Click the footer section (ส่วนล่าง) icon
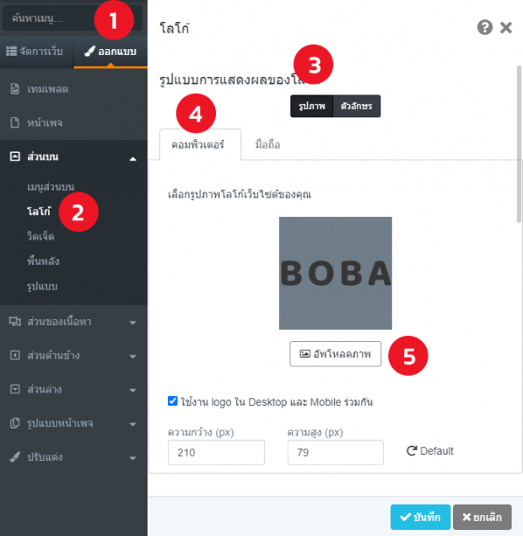Viewport: 523px width, 536px height. click(x=14, y=389)
